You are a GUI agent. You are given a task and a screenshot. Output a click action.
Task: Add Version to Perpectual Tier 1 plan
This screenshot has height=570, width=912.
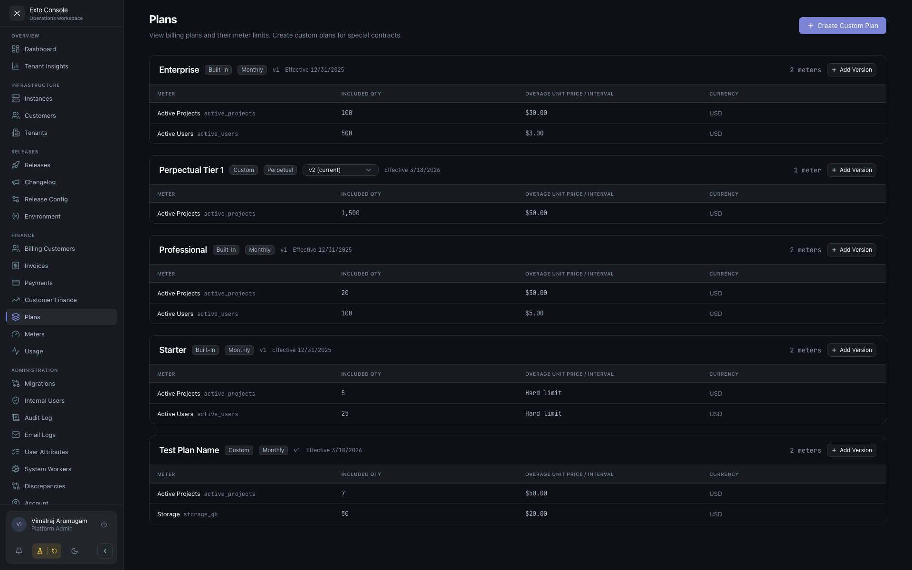(851, 170)
